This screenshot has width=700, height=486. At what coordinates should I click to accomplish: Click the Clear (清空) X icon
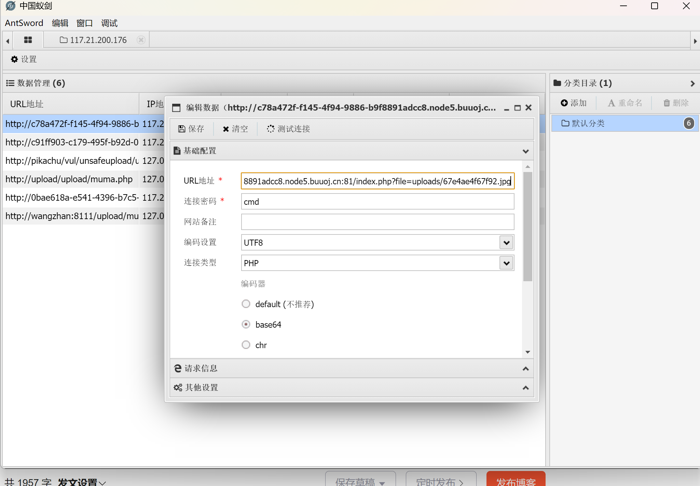coord(226,129)
